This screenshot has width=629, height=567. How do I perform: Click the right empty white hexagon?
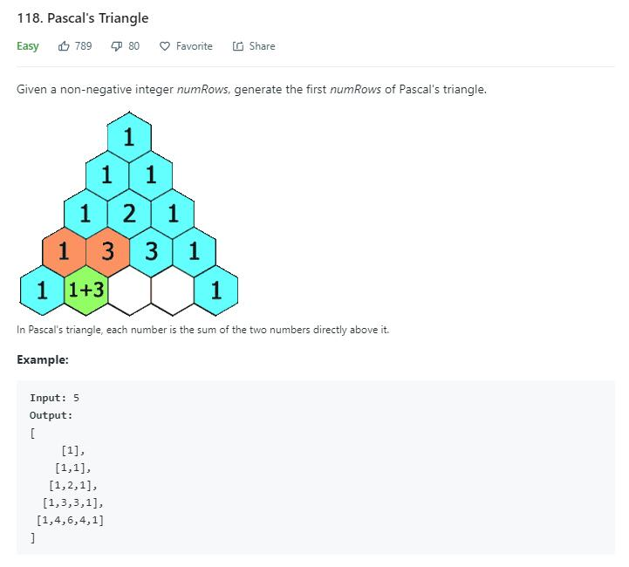coord(173,290)
